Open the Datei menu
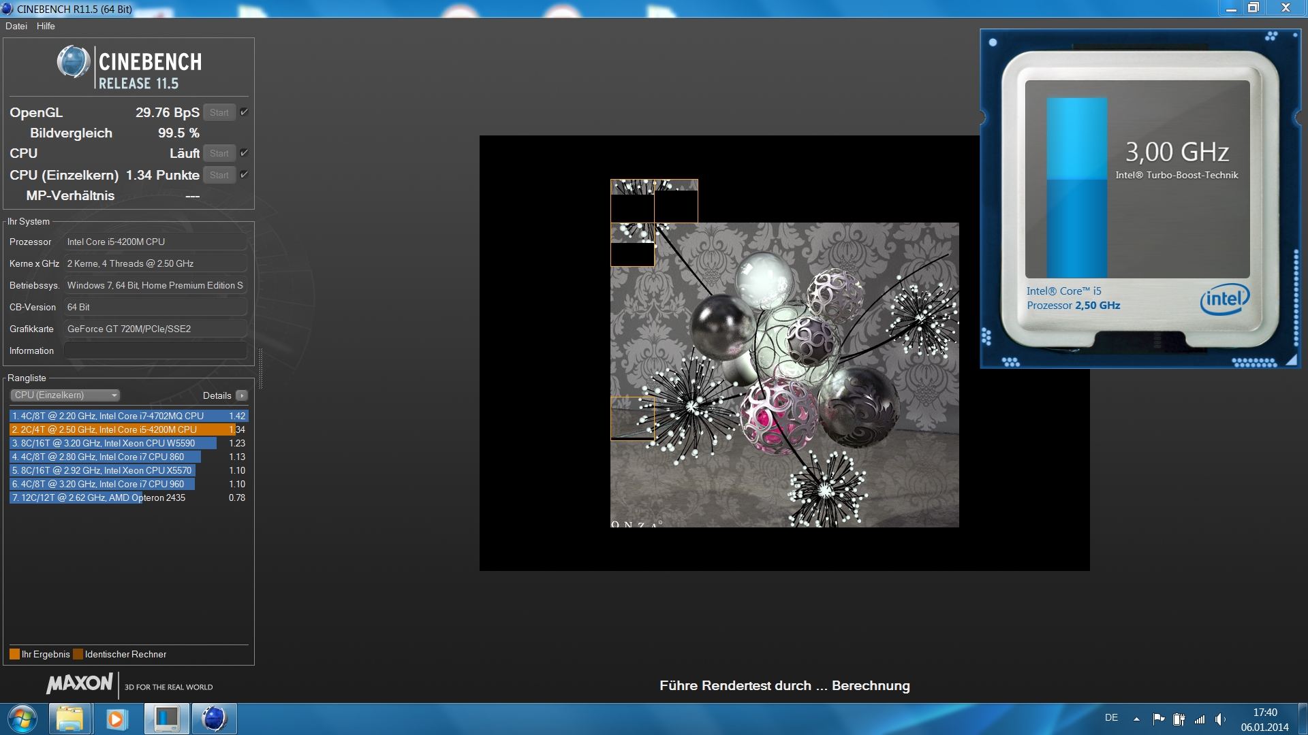The width and height of the screenshot is (1308, 735). pyautogui.click(x=16, y=26)
